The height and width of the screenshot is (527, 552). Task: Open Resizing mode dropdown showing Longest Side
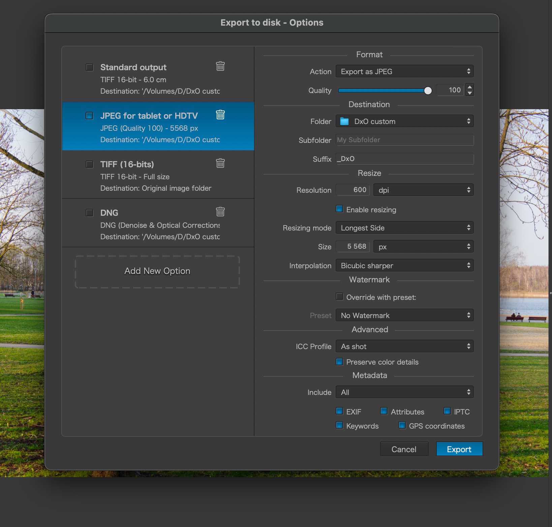click(404, 228)
